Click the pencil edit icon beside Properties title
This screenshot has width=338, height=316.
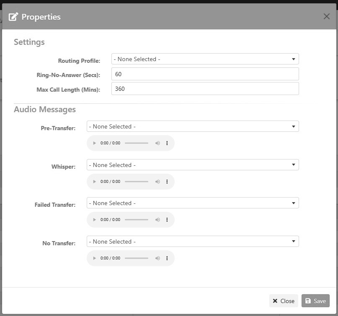click(14, 16)
